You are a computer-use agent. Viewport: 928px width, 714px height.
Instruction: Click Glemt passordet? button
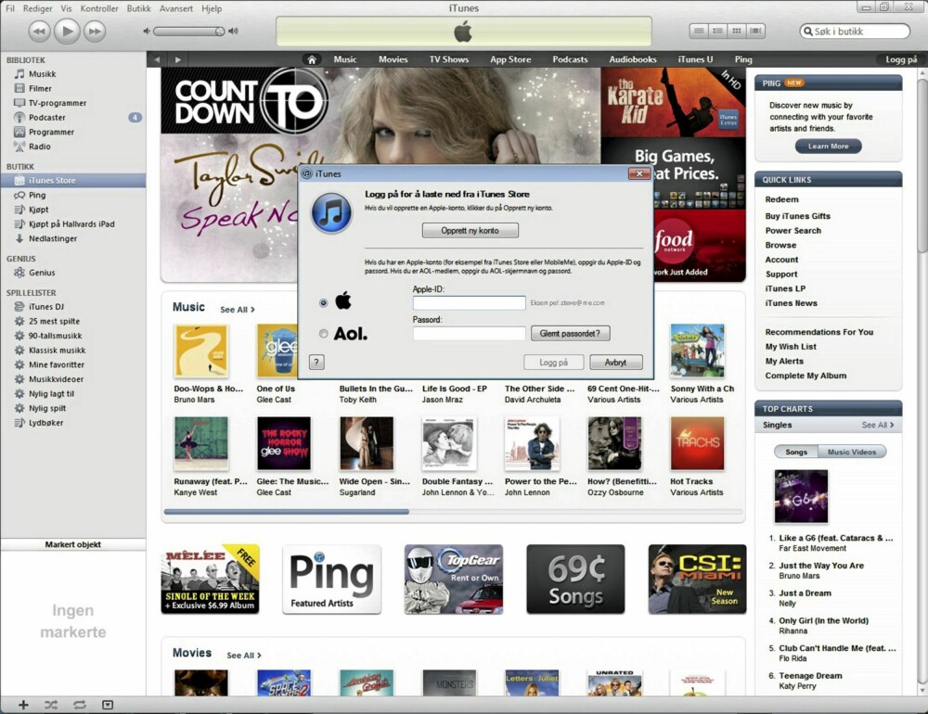pyautogui.click(x=570, y=334)
